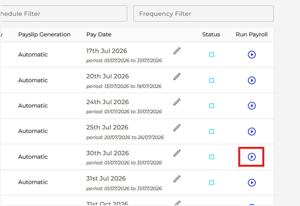Edit pay date 24th Jul 2026
Screen dimensions: 300x206
click(177, 102)
